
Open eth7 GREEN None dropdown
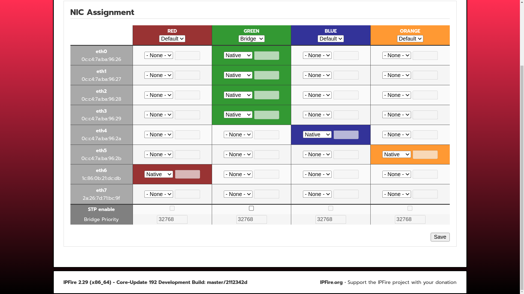(x=238, y=194)
